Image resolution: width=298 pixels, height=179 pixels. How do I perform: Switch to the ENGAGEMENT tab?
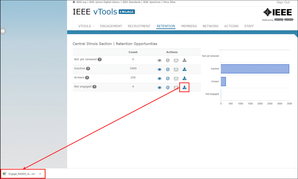(111, 26)
